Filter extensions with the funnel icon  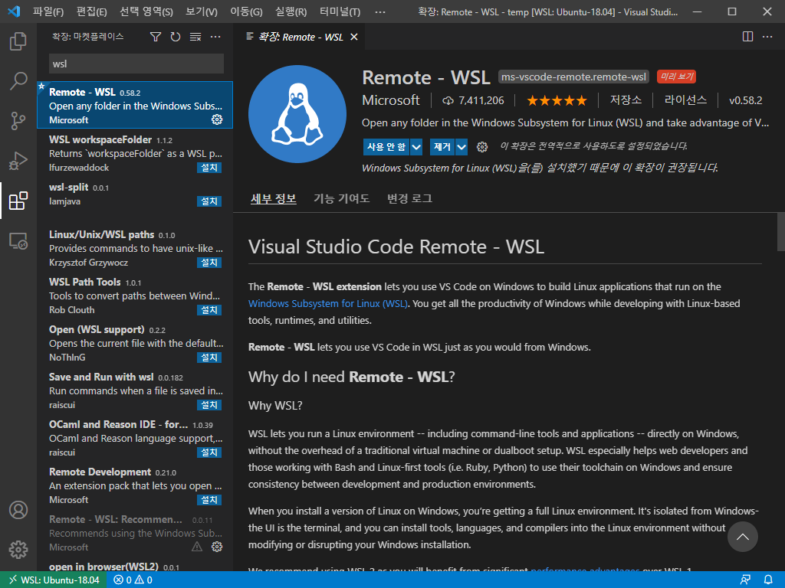click(156, 37)
